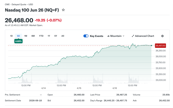Image resolution: width=173 pixels, height=108 pixels.
Task: Click settlement date value 2026-06-18
Action: (x=35, y=101)
